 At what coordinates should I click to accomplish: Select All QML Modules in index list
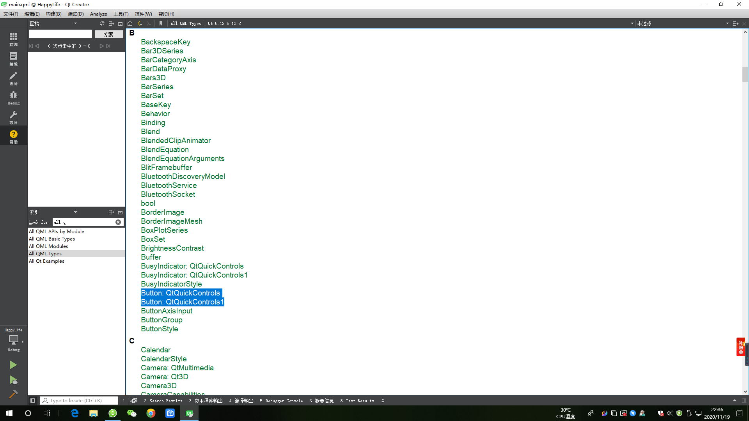coord(48,246)
